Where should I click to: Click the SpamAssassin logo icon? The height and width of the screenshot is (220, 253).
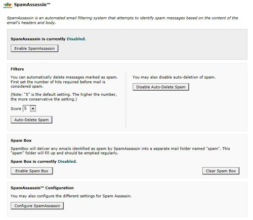[8, 5]
